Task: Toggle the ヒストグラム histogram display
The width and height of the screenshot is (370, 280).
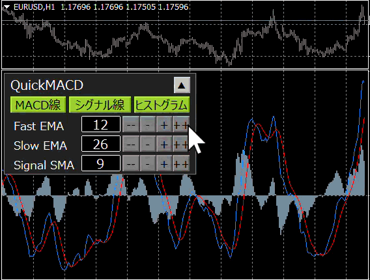Action: pos(162,104)
